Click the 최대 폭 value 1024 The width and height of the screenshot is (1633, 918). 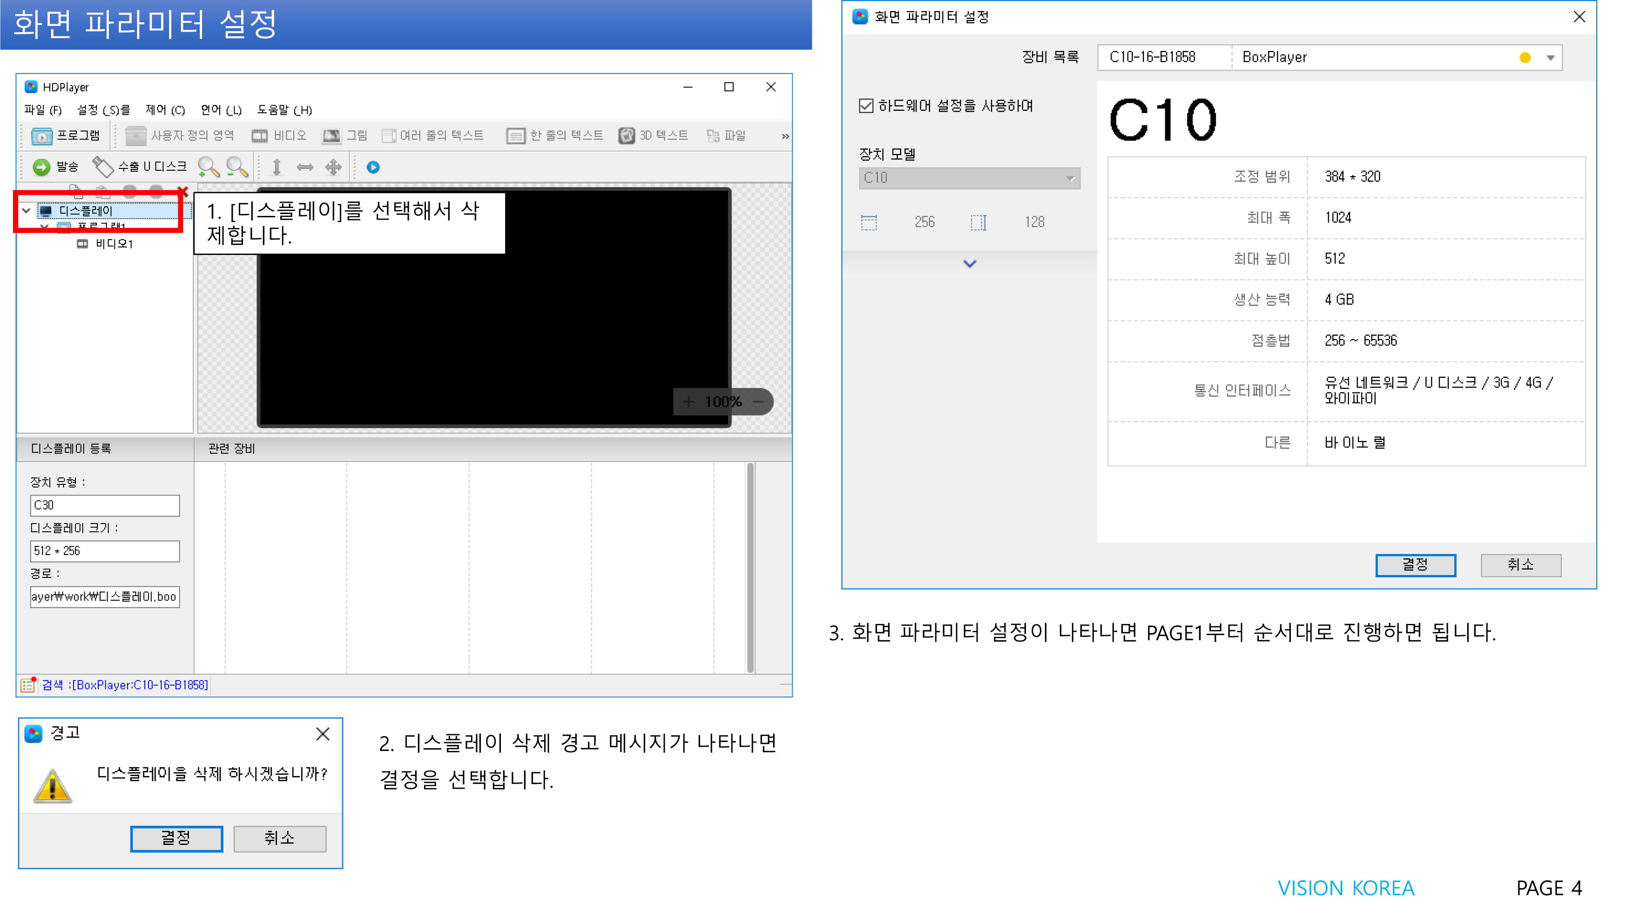(x=1337, y=218)
